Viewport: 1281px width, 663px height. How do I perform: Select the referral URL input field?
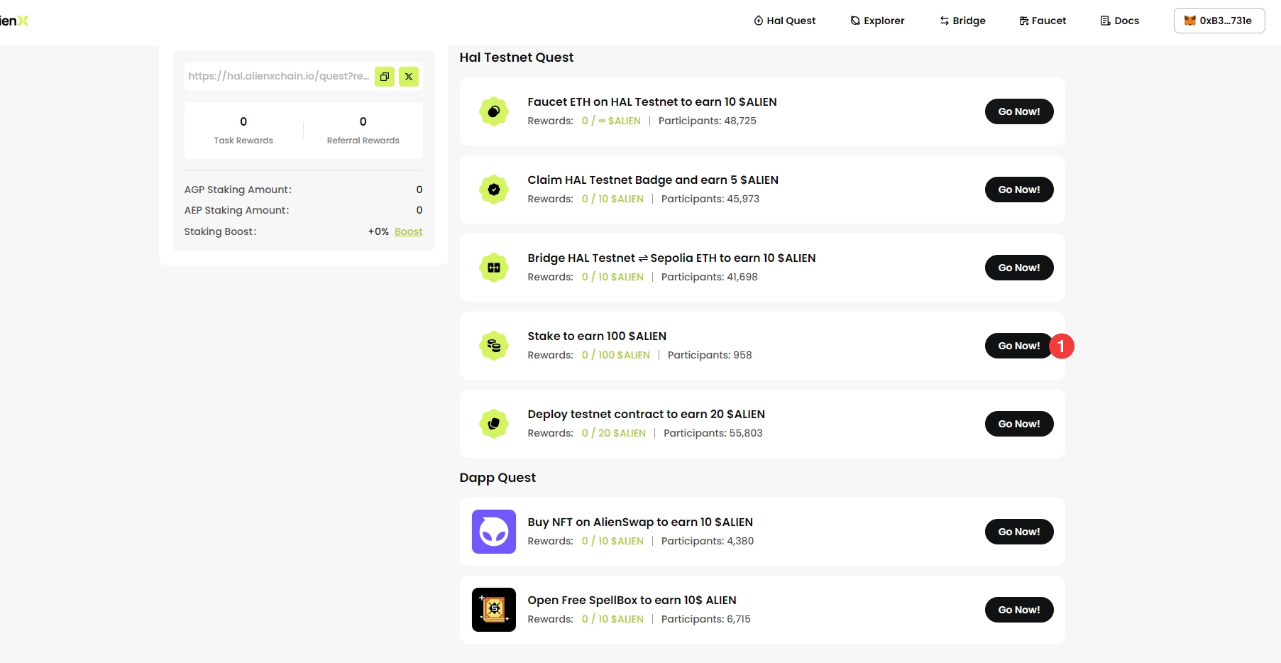(278, 76)
